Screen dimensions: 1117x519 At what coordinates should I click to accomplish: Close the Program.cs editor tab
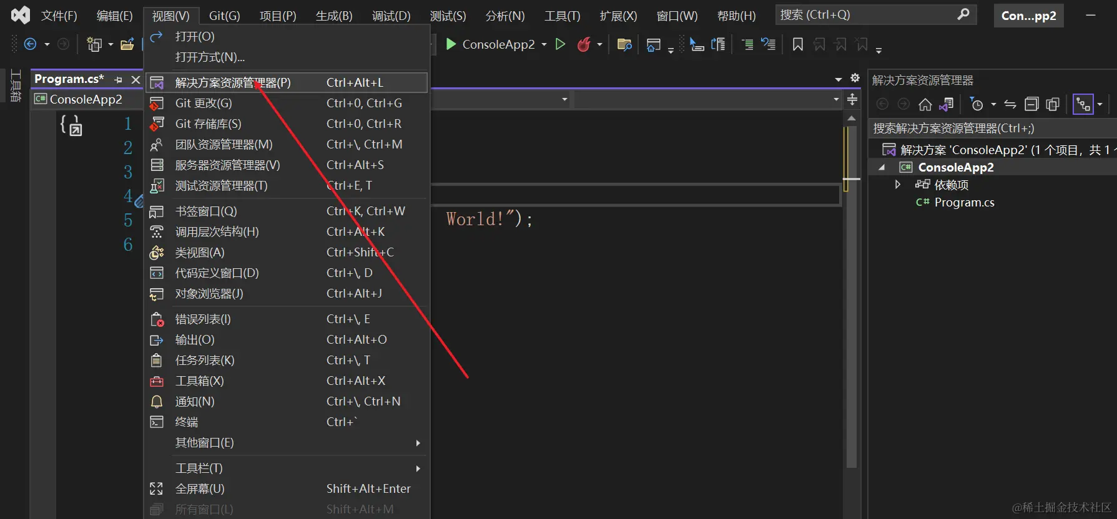(135, 80)
